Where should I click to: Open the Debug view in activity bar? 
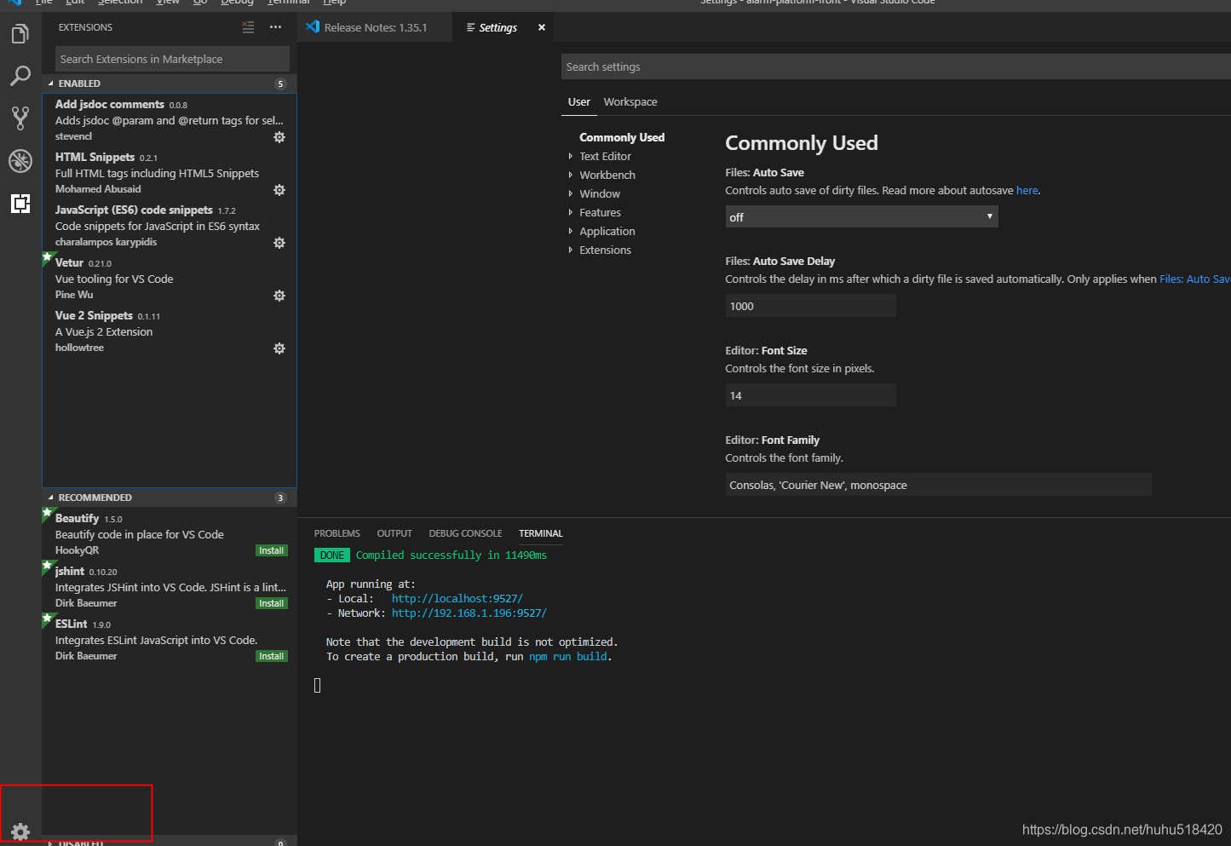20,160
